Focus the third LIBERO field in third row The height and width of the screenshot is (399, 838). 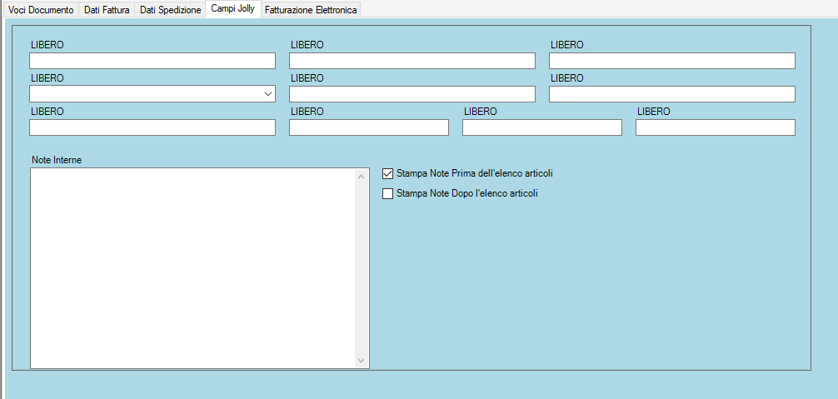pos(542,127)
